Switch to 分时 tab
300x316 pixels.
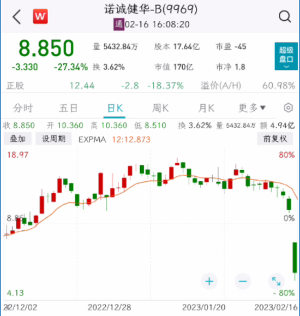point(23,108)
